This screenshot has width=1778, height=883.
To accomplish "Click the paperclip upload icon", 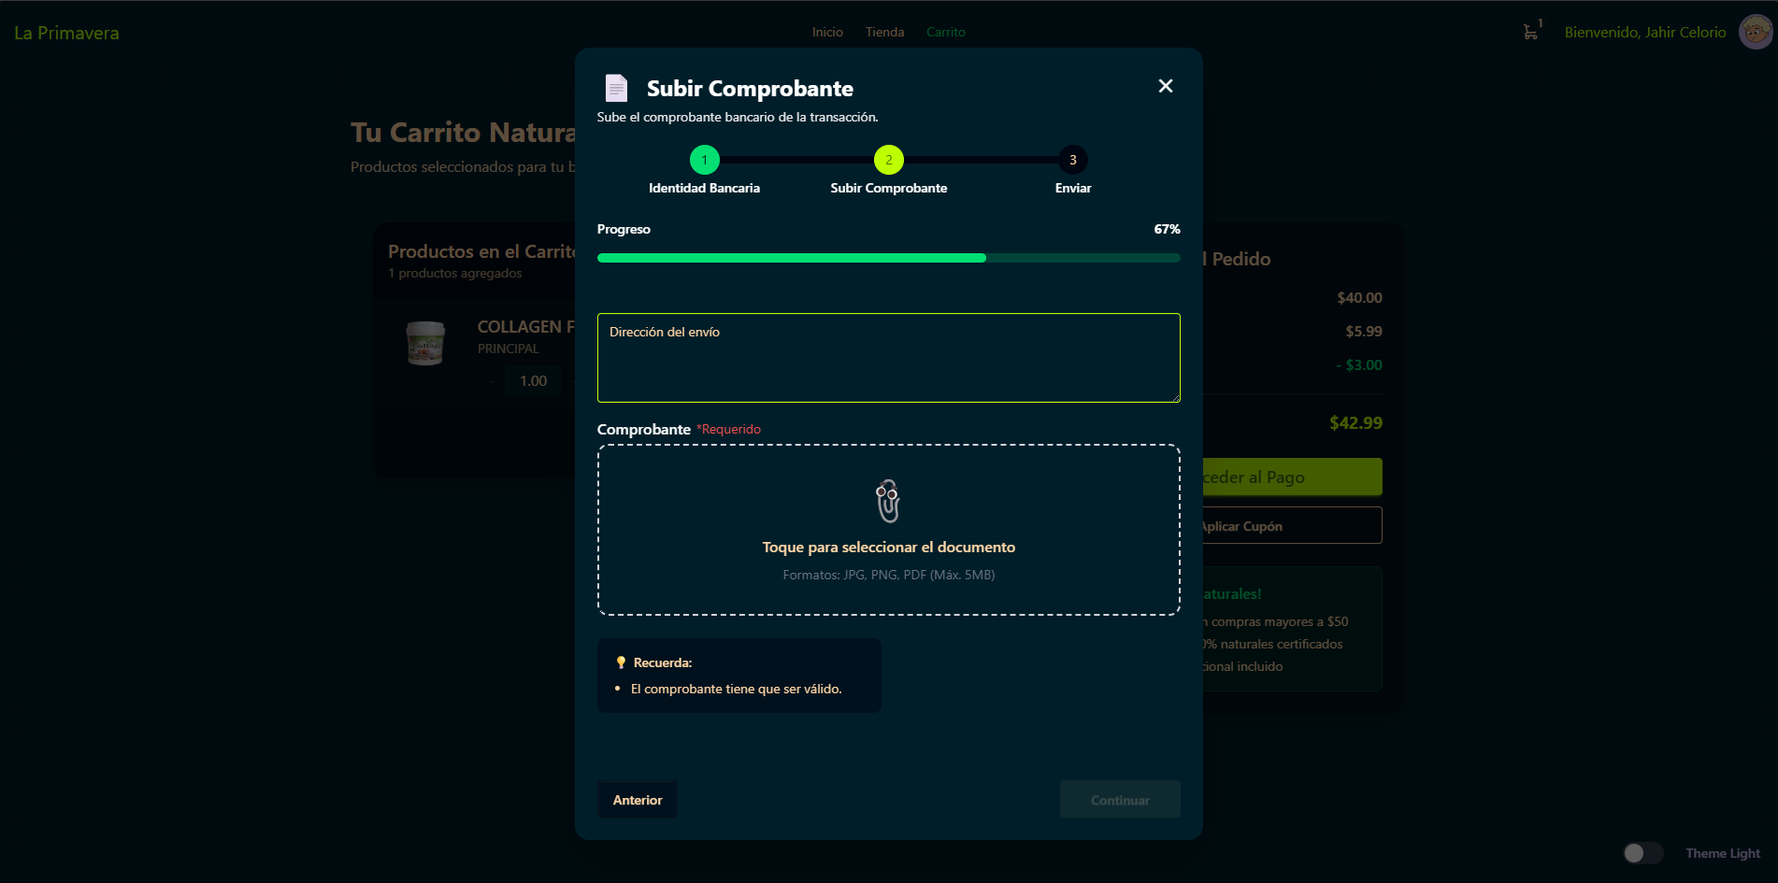I will point(887,502).
